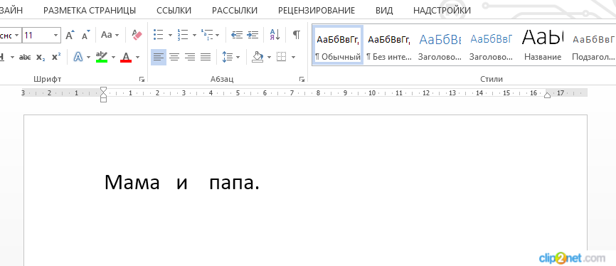Align text right

coord(190,58)
